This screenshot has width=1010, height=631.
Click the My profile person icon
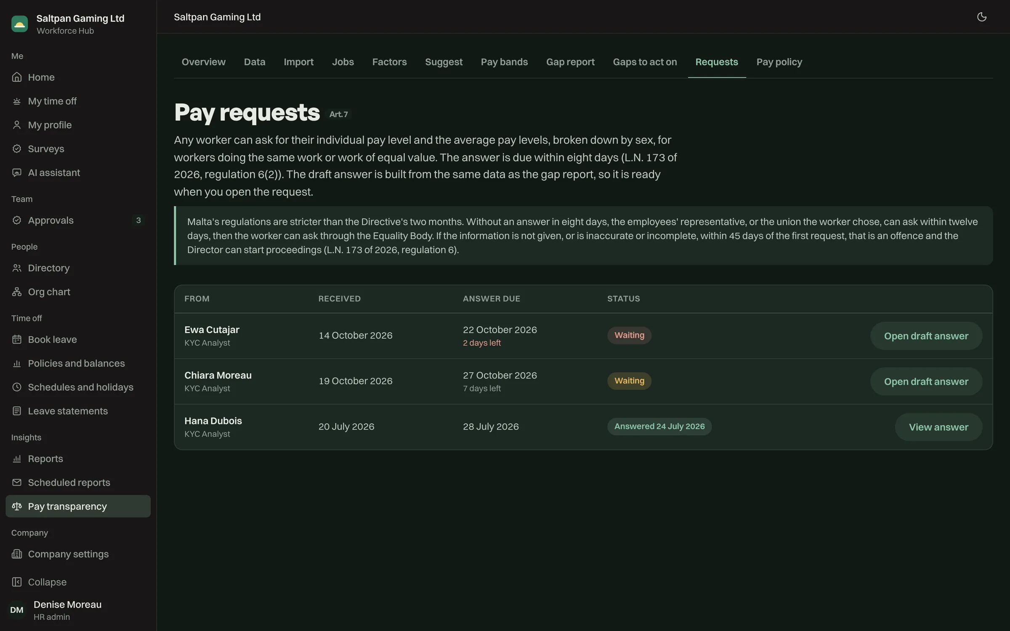(17, 125)
